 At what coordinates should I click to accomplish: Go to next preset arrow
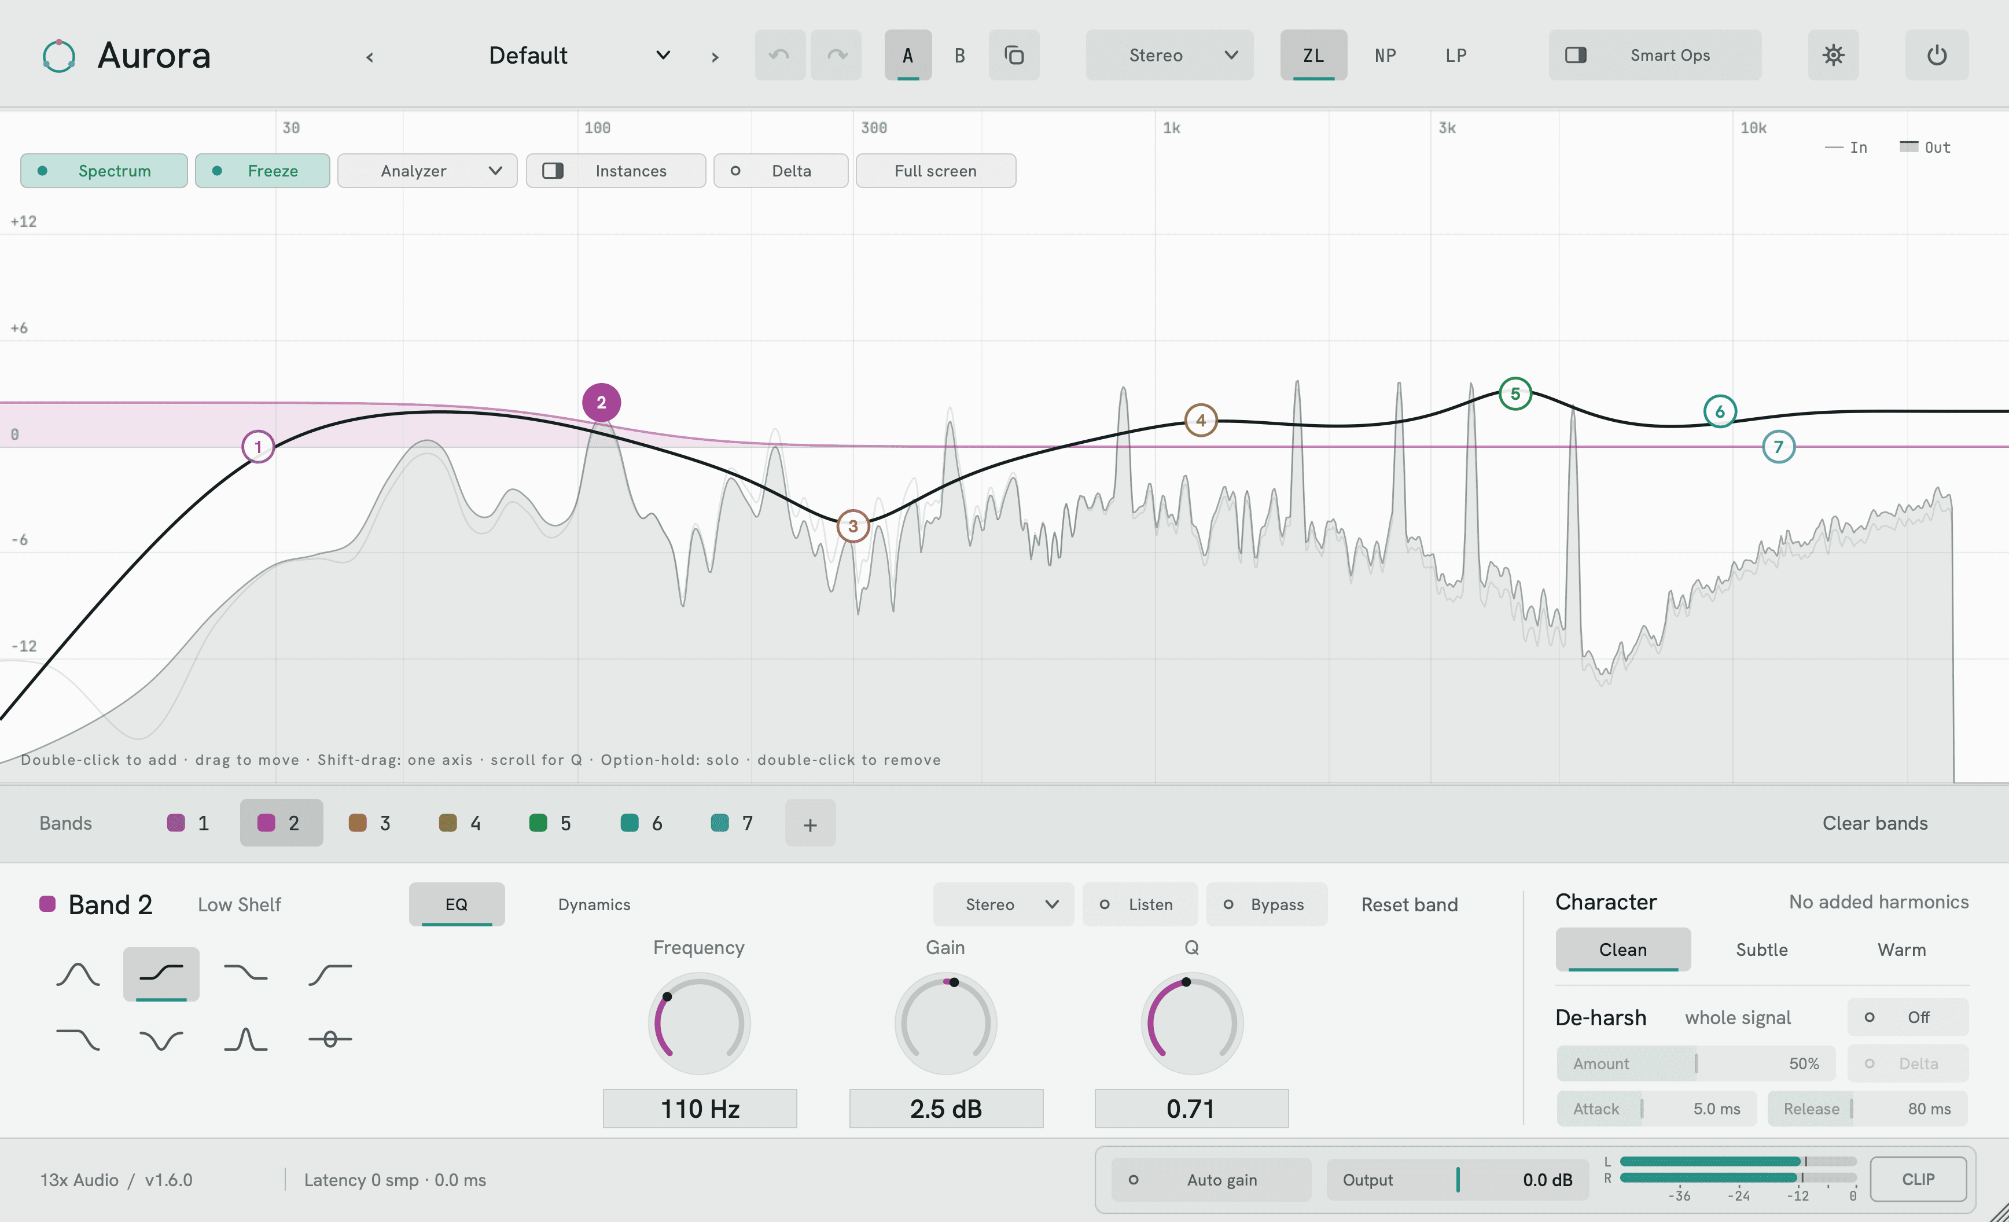pyautogui.click(x=715, y=56)
